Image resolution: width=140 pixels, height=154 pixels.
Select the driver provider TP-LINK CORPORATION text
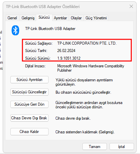click(87, 43)
